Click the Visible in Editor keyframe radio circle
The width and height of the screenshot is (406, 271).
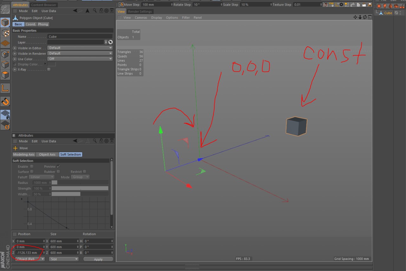[15, 48]
